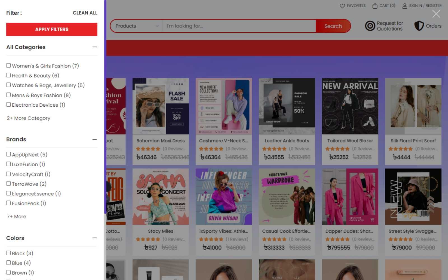Open Silk Floral Print Scarf image
This screenshot has width=448, height=280.
coord(413,106)
